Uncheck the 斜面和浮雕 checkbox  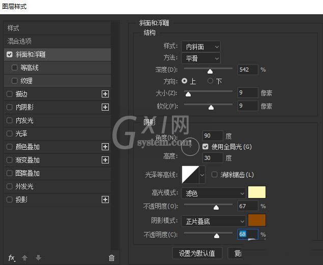point(10,54)
